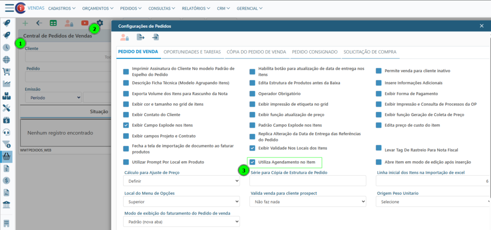
Task: Open PDF document icon in sidebar
Action: click(x=6, y=193)
